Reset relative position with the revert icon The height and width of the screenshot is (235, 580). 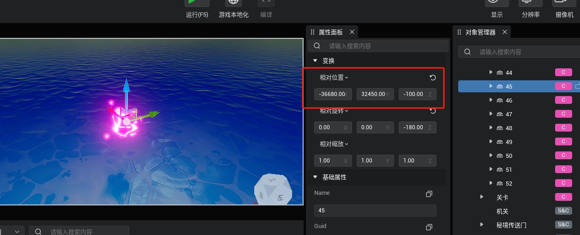click(x=433, y=78)
